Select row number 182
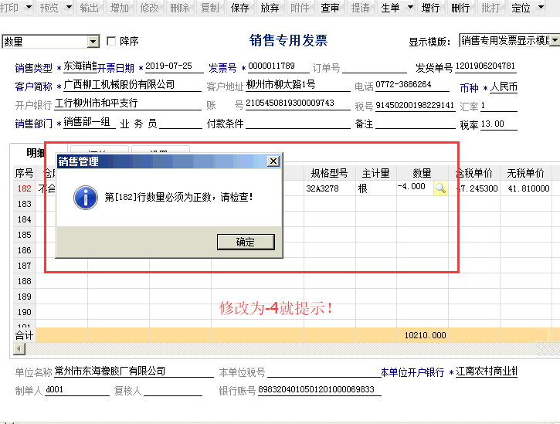560x424 pixels. tap(24, 188)
